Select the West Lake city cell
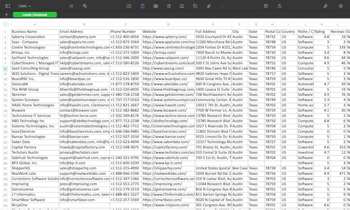Viewport: 350px width, 210px height. tap(240, 68)
